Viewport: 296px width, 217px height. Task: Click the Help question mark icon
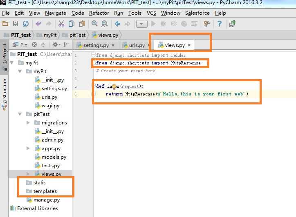(220, 24)
